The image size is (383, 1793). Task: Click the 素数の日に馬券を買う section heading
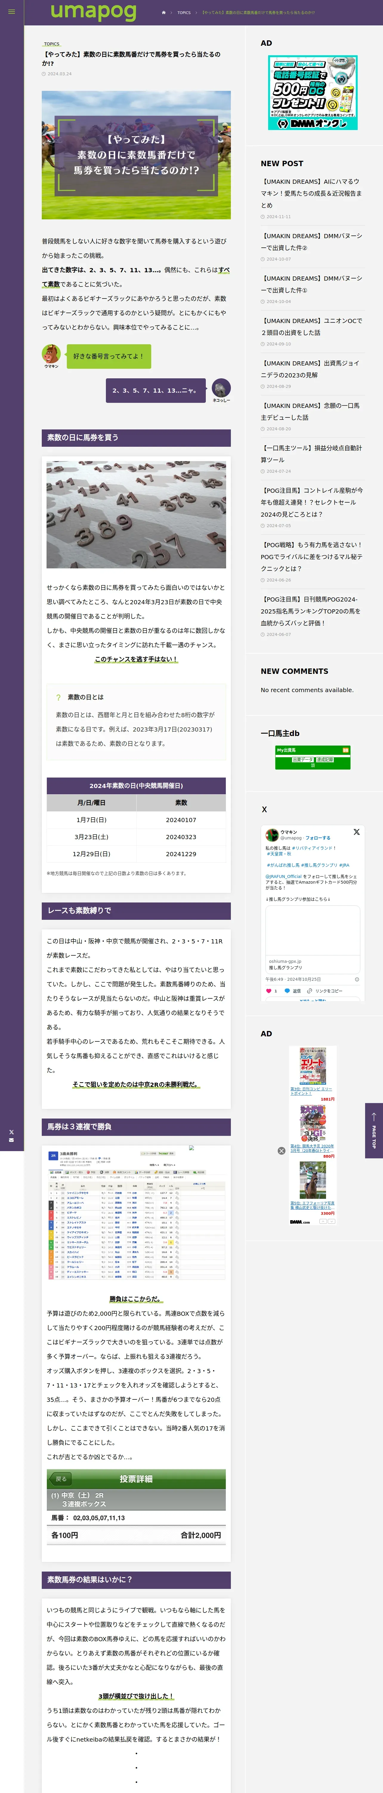[136, 438]
